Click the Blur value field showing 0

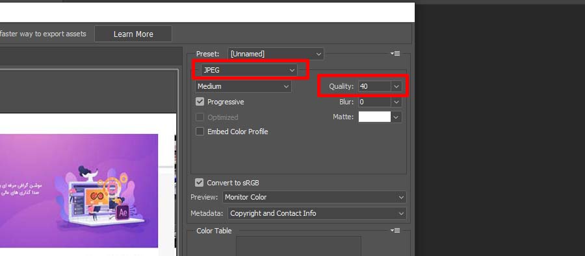[x=374, y=102]
